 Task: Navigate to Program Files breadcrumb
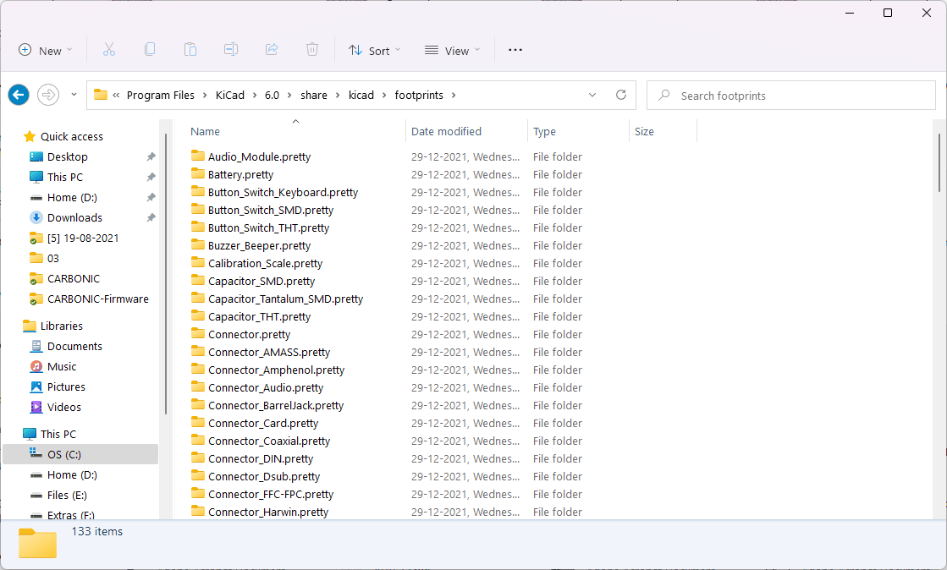[x=161, y=96]
